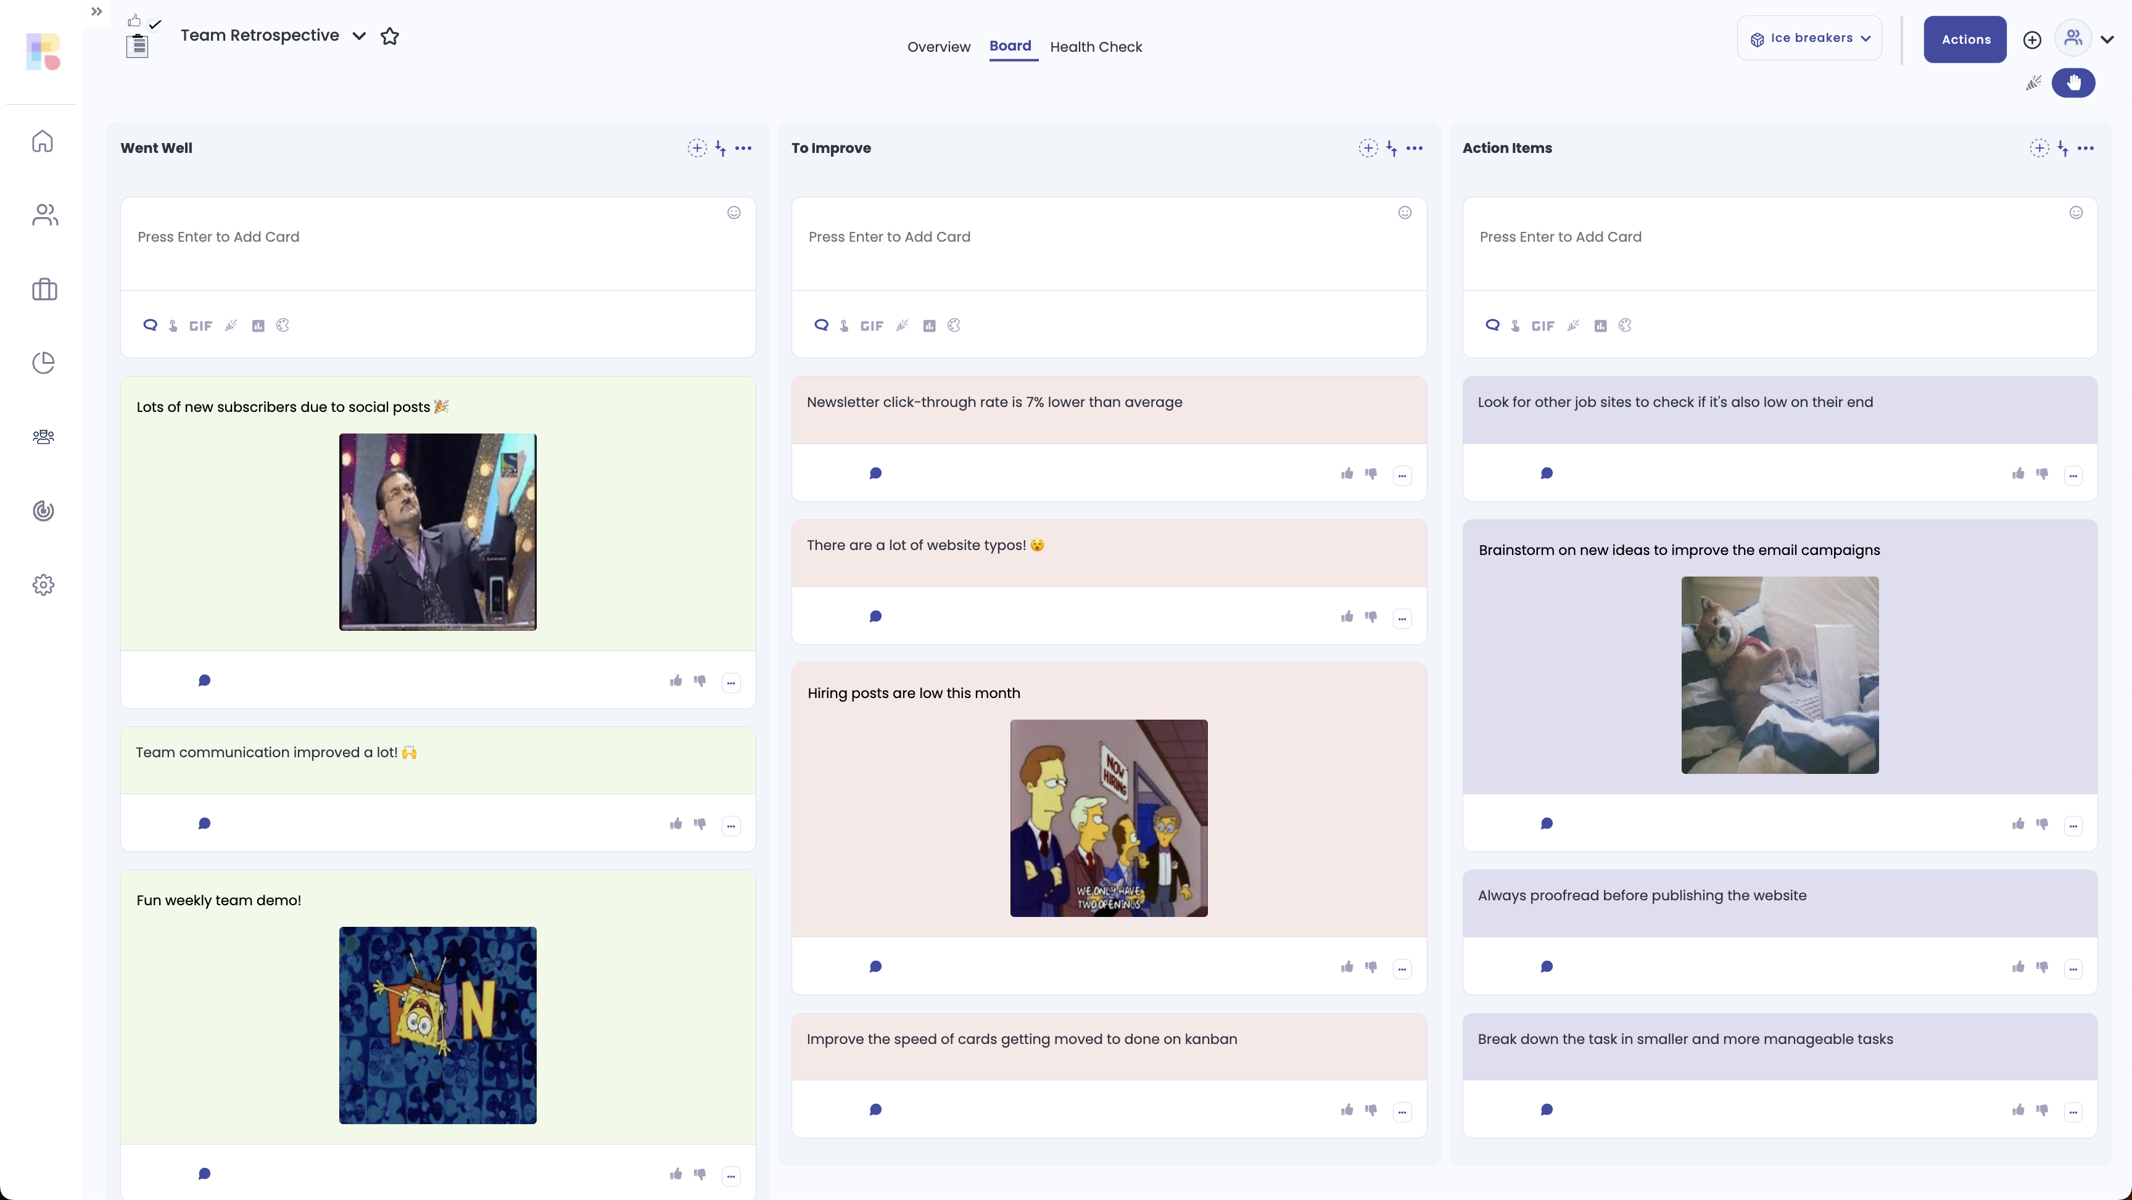2132x1200 pixels.
Task: Click confetti icon beside raise-hand button
Action: [2033, 83]
